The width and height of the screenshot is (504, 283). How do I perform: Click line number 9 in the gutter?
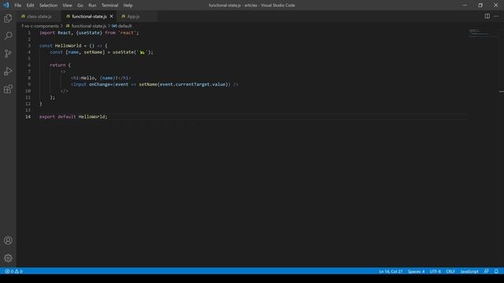pos(29,84)
